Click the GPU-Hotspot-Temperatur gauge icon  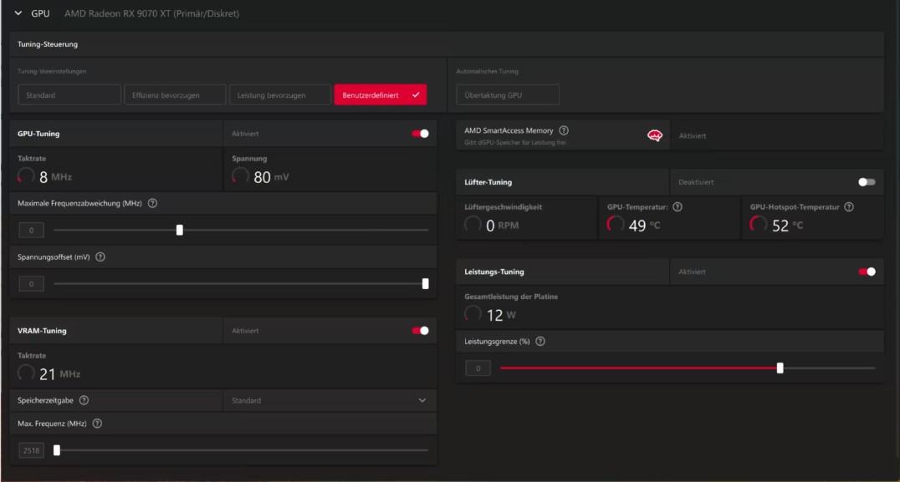coord(759,224)
